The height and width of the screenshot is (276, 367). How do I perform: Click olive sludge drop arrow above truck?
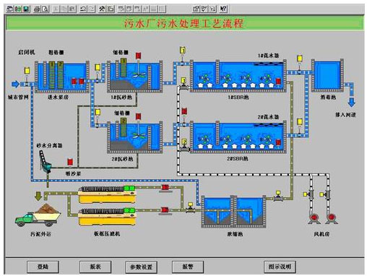pos(38,197)
